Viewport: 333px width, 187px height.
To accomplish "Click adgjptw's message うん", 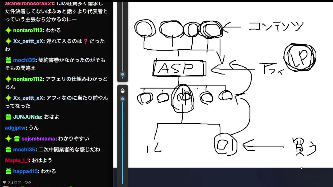I will click(34, 128).
